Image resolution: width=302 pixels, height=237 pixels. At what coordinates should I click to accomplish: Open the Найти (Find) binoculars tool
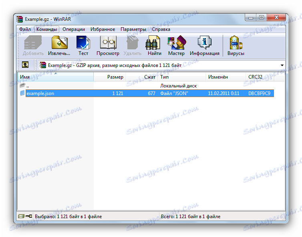(x=155, y=45)
